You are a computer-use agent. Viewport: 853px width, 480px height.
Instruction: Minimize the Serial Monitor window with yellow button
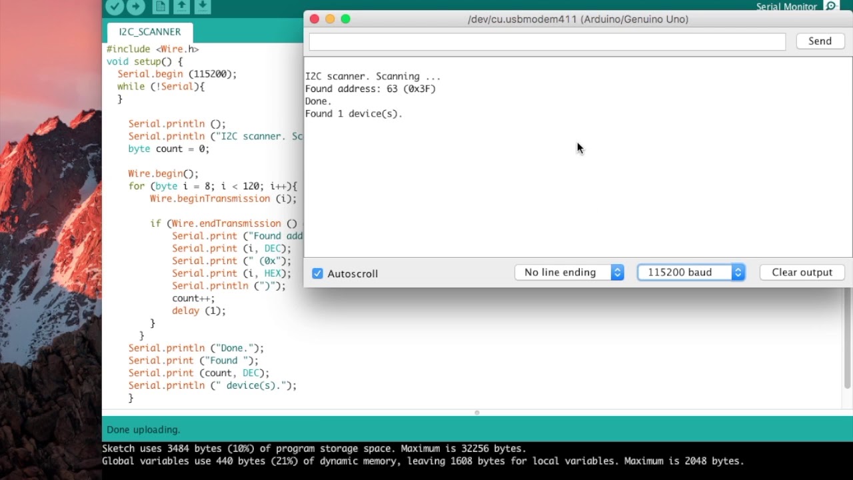330,19
